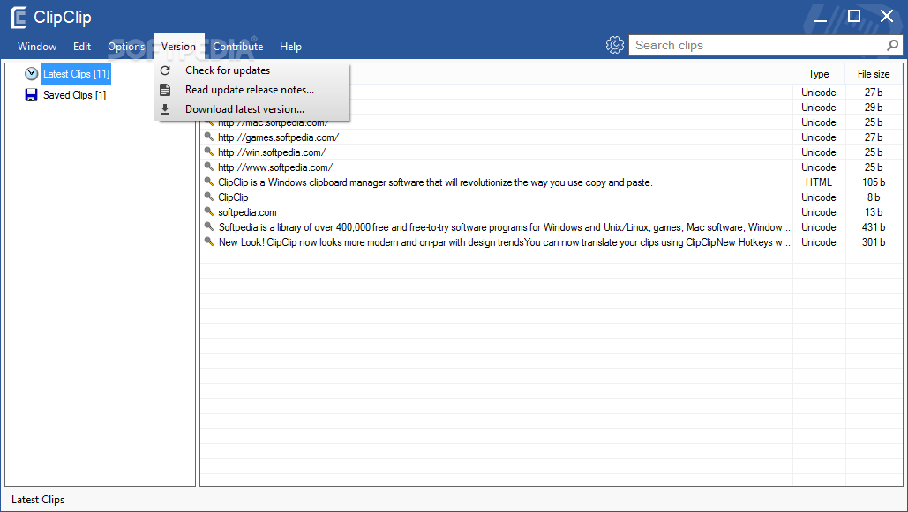The height and width of the screenshot is (512, 908).
Task: Click the 431 b file size cell
Action: [x=874, y=227]
